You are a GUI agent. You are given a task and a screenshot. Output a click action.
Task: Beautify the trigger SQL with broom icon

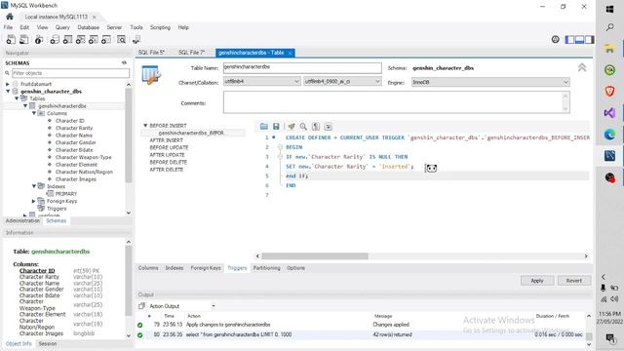tap(292, 126)
